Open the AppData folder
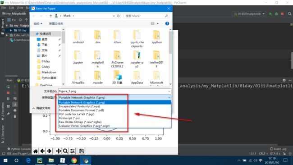Viewport: 293px width, 165px height. 137,78
